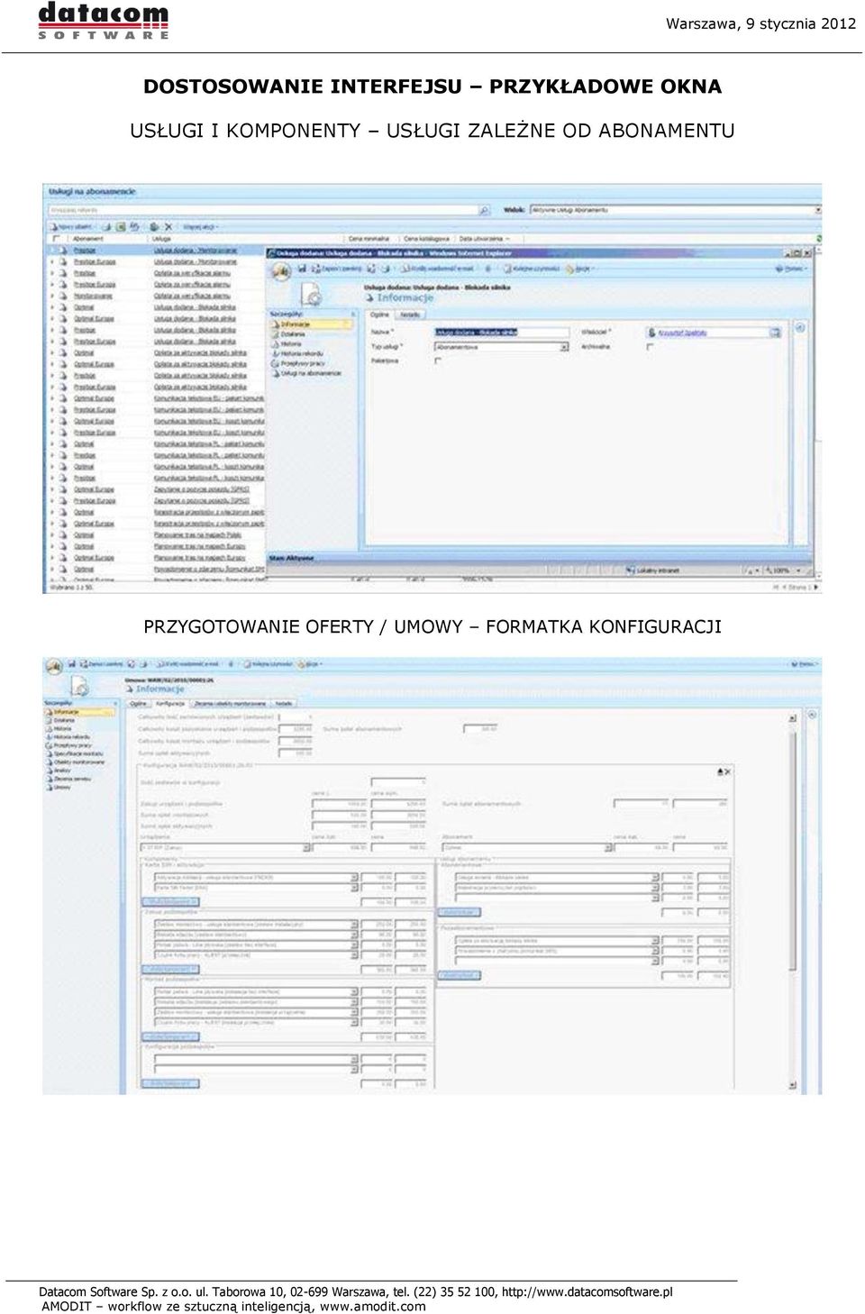Click Wyślij wiadomość e-mail in the Umowa form toolbar
The height and width of the screenshot is (1314, 865).
(187, 664)
